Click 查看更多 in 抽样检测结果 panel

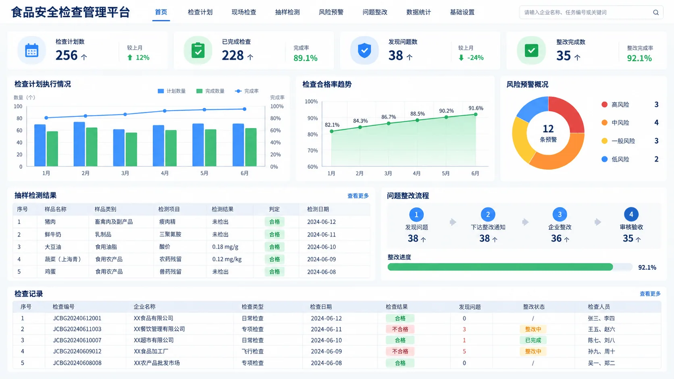pos(358,196)
